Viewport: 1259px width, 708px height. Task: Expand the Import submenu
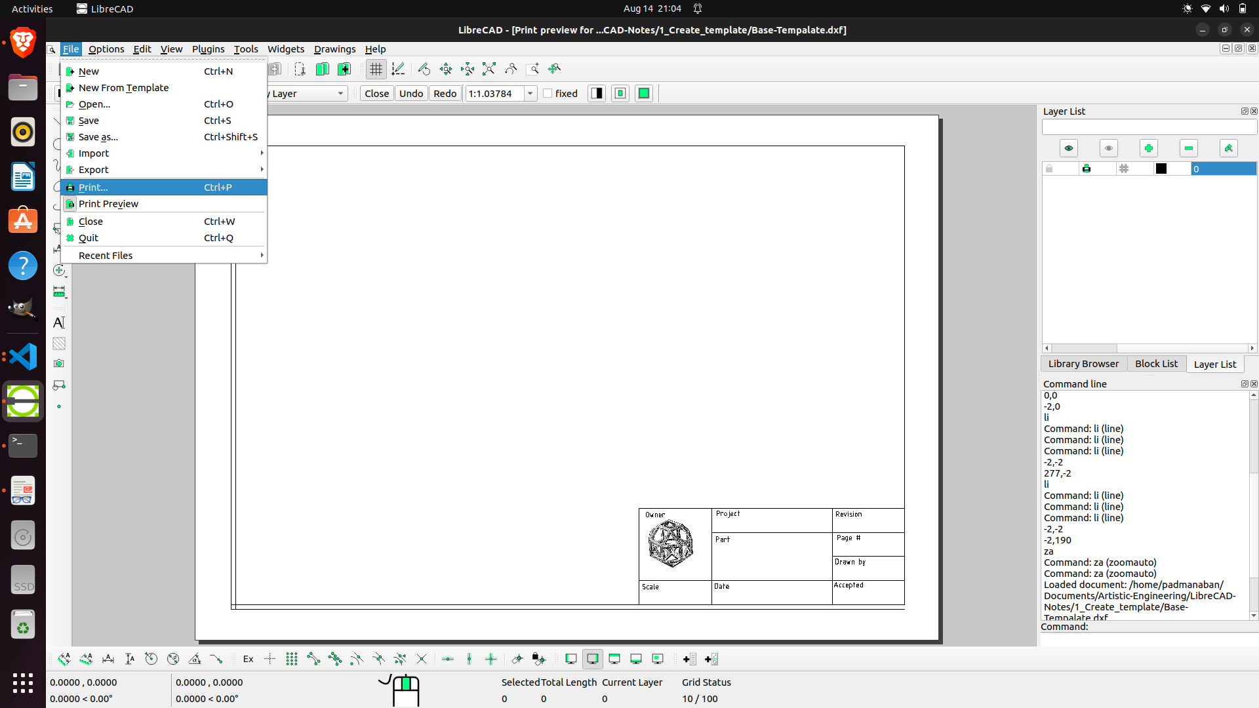click(164, 153)
